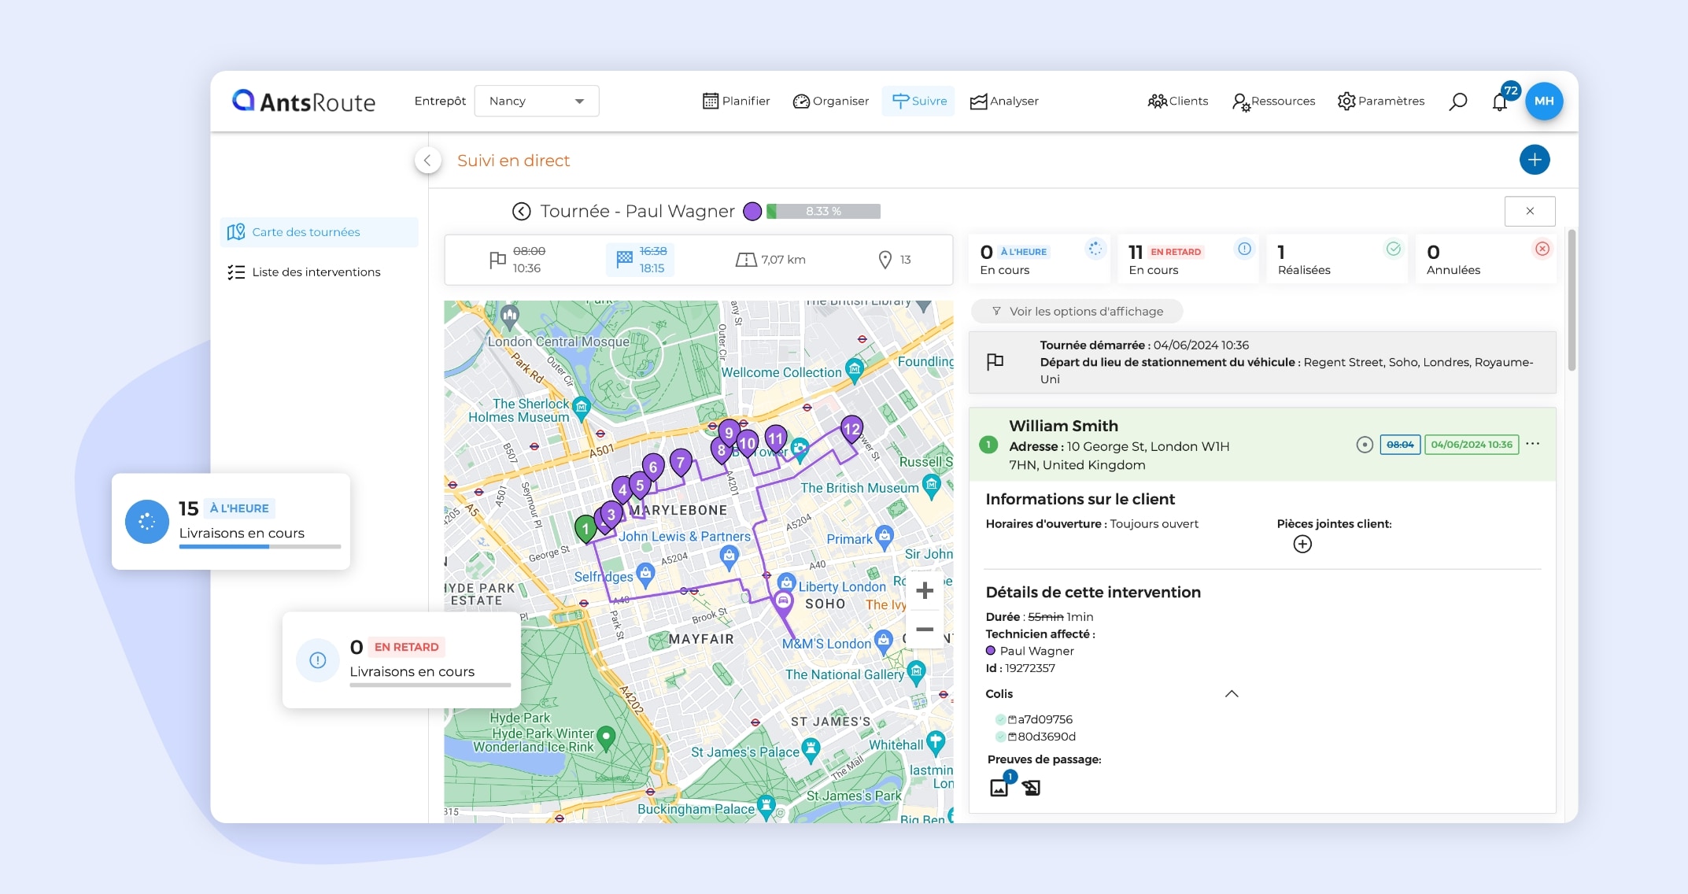Click Paul Wagner purple color dot
This screenshot has width=1688, height=894.
click(752, 211)
